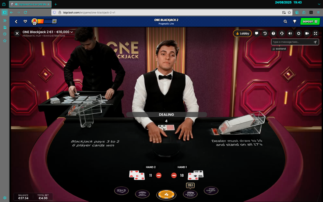
Task: Click the Hand 2 label
Action: [151, 167]
